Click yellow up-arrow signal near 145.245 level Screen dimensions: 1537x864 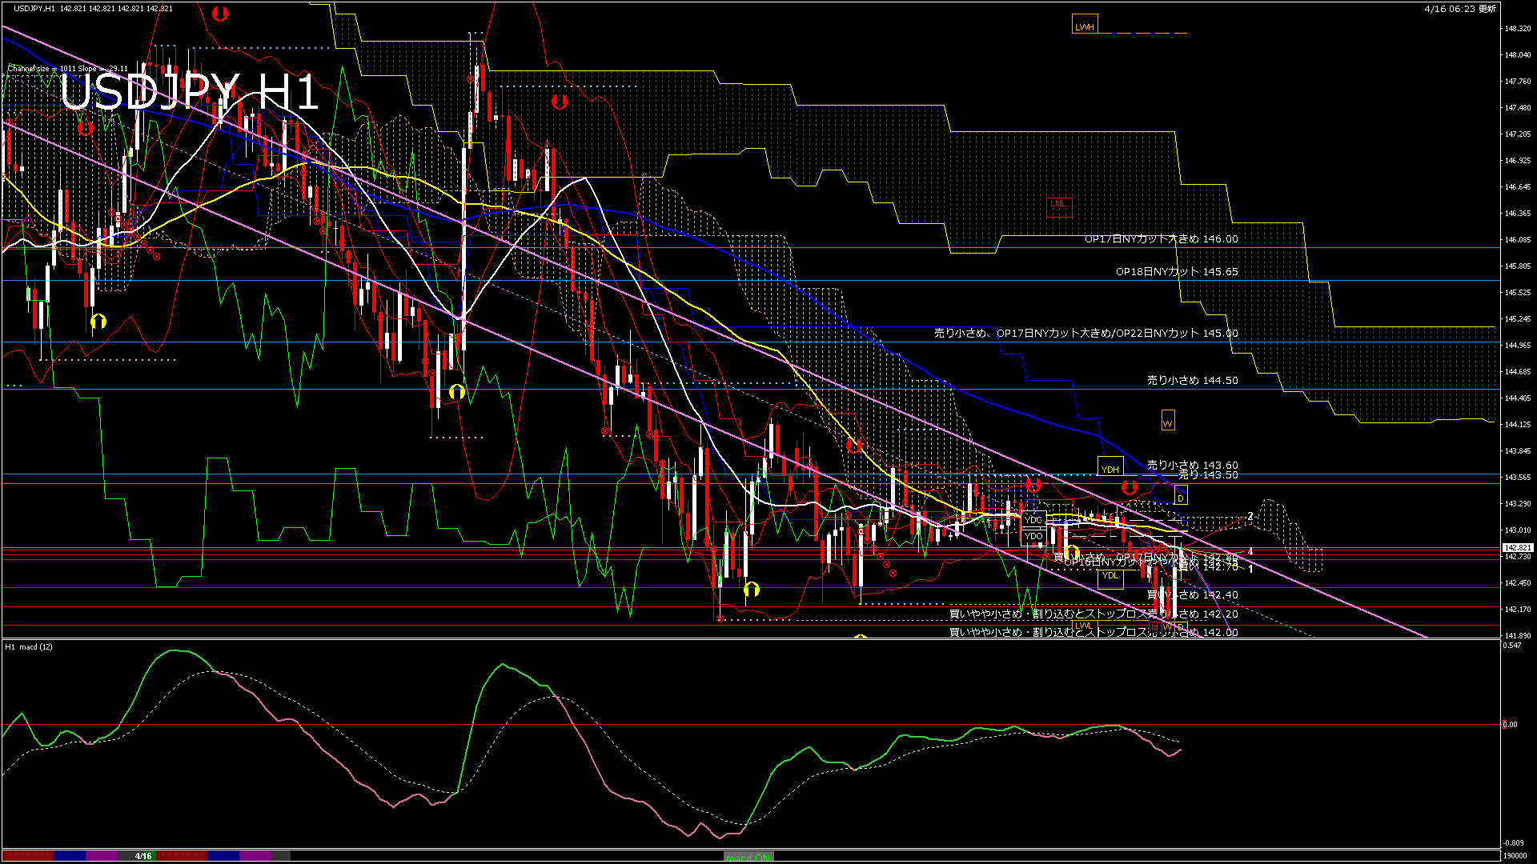[x=98, y=322]
